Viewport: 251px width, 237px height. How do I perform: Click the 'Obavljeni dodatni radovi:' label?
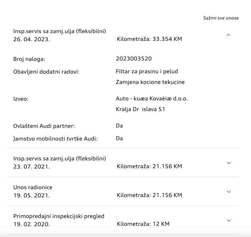(46, 71)
